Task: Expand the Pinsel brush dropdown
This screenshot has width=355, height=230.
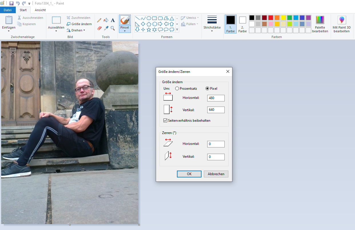Action: (x=125, y=31)
